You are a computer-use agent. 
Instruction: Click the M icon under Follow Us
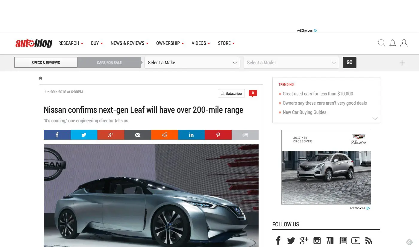point(330,241)
